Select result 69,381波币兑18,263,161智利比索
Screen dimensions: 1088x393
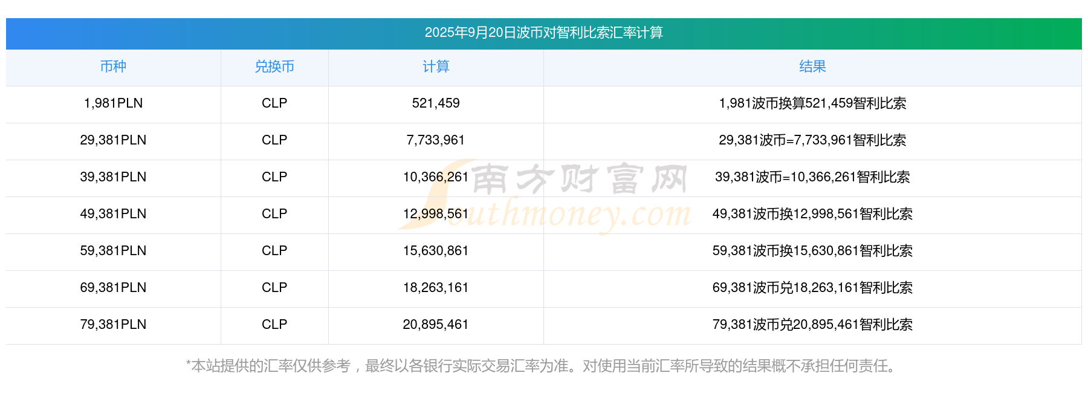point(812,288)
